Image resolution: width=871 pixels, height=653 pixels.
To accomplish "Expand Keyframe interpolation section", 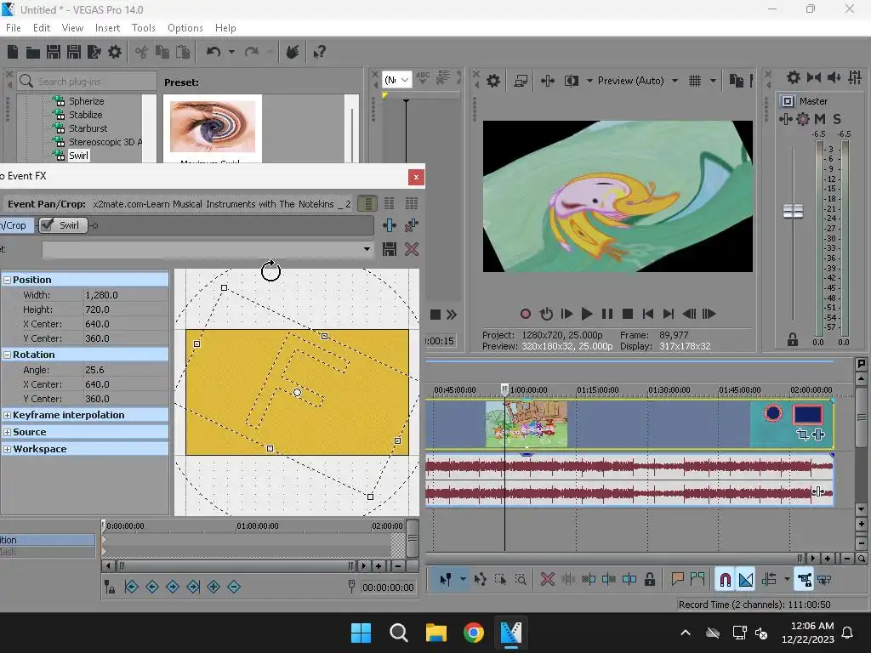I will [x=7, y=415].
